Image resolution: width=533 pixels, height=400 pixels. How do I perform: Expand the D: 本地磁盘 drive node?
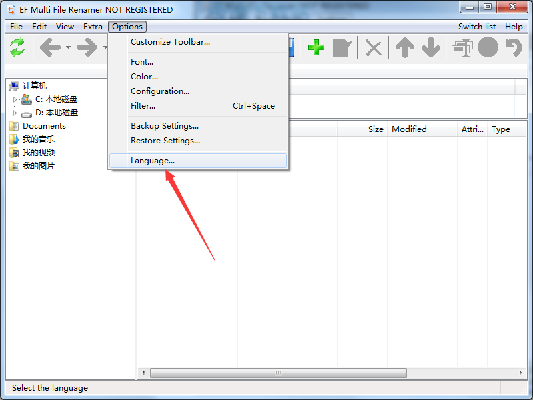(x=15, y=113)
